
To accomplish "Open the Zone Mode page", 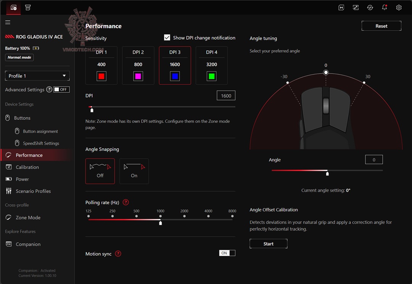I will [28, 218].
